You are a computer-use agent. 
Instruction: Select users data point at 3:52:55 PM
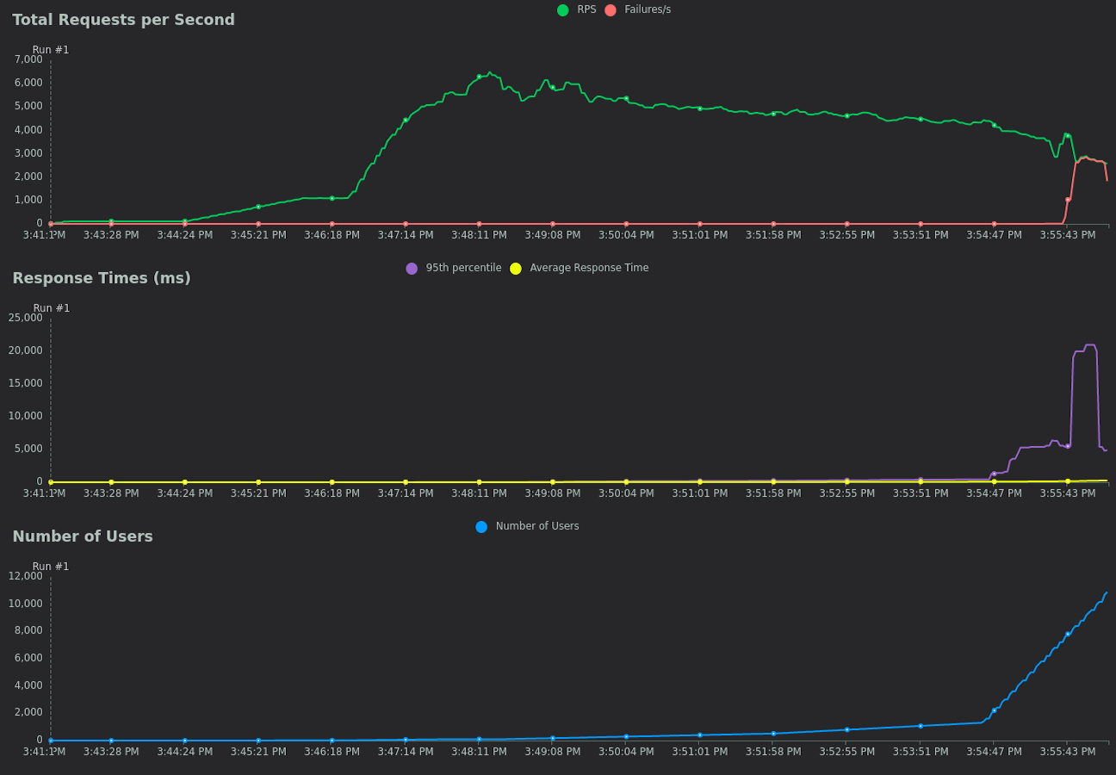point(846,729)
